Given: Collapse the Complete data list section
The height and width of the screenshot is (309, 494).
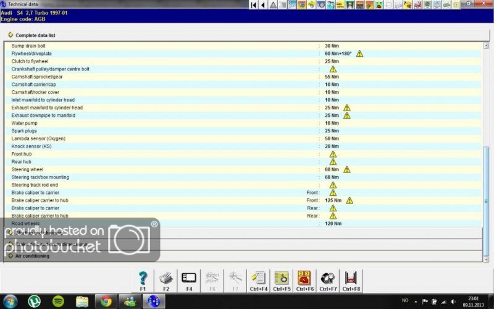Looking at the screenshot, I should pyautogui.click(x=10, y=35).
